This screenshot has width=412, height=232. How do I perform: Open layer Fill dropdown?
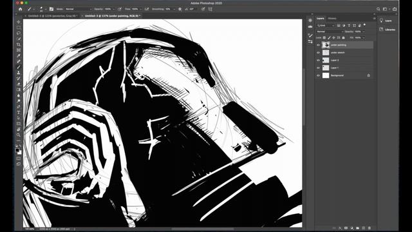[364, 38]
